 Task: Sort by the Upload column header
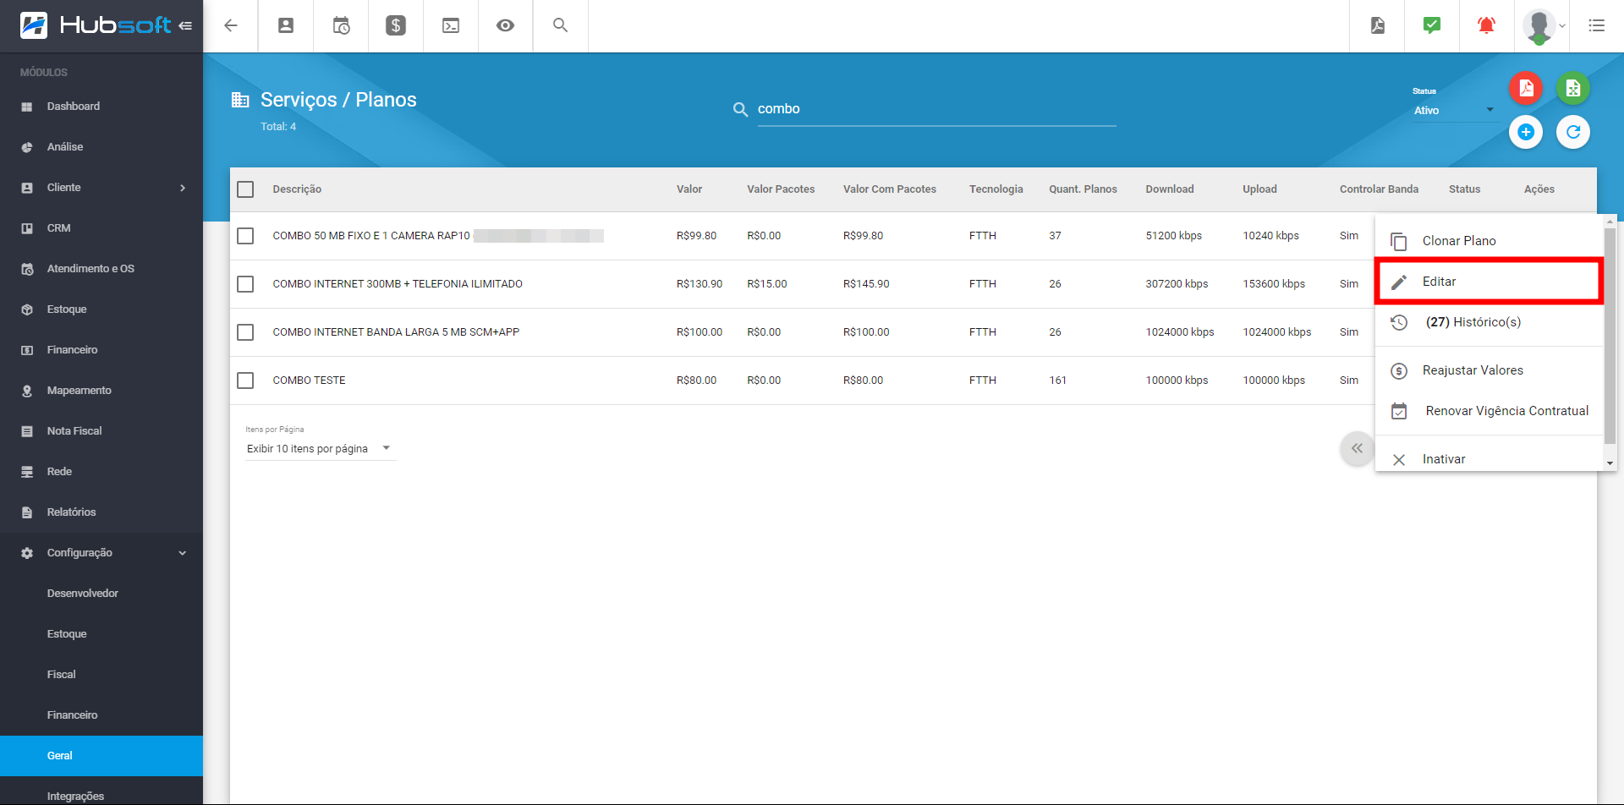coord(1259,189)
